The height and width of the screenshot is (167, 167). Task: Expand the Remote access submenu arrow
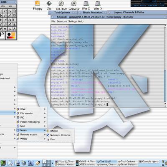point(45,134)
